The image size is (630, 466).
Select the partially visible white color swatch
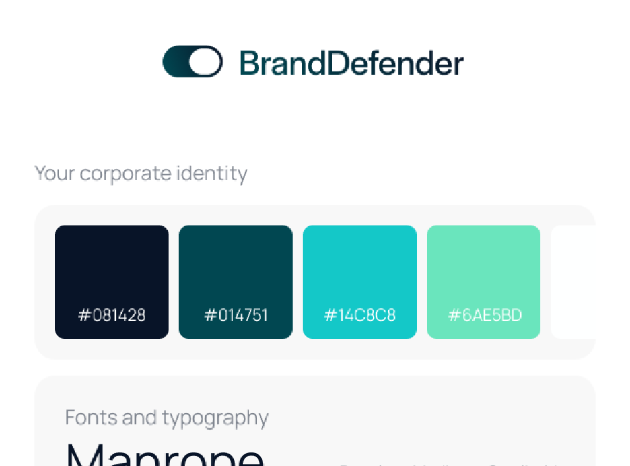point(573,281)
